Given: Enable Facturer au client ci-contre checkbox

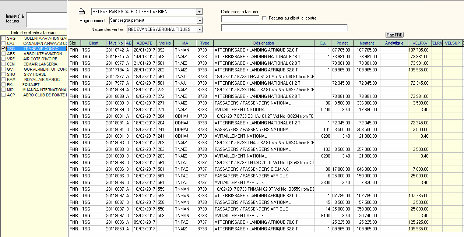Looking at the screenshot, I should 264,18.
